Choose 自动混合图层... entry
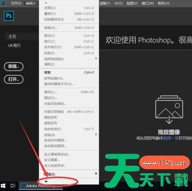 [x=69, y=146]
